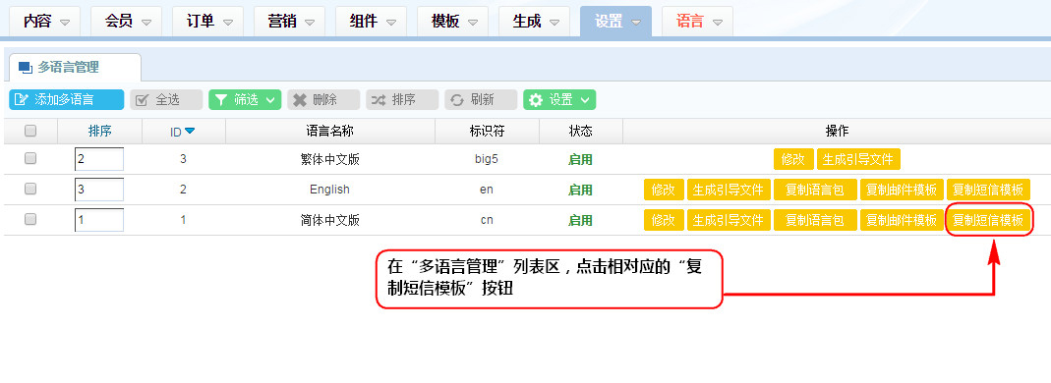The height and width of the screenshot is (383, 1051).
Task: Open the 内容 top menu
Action: coord(45,22)
